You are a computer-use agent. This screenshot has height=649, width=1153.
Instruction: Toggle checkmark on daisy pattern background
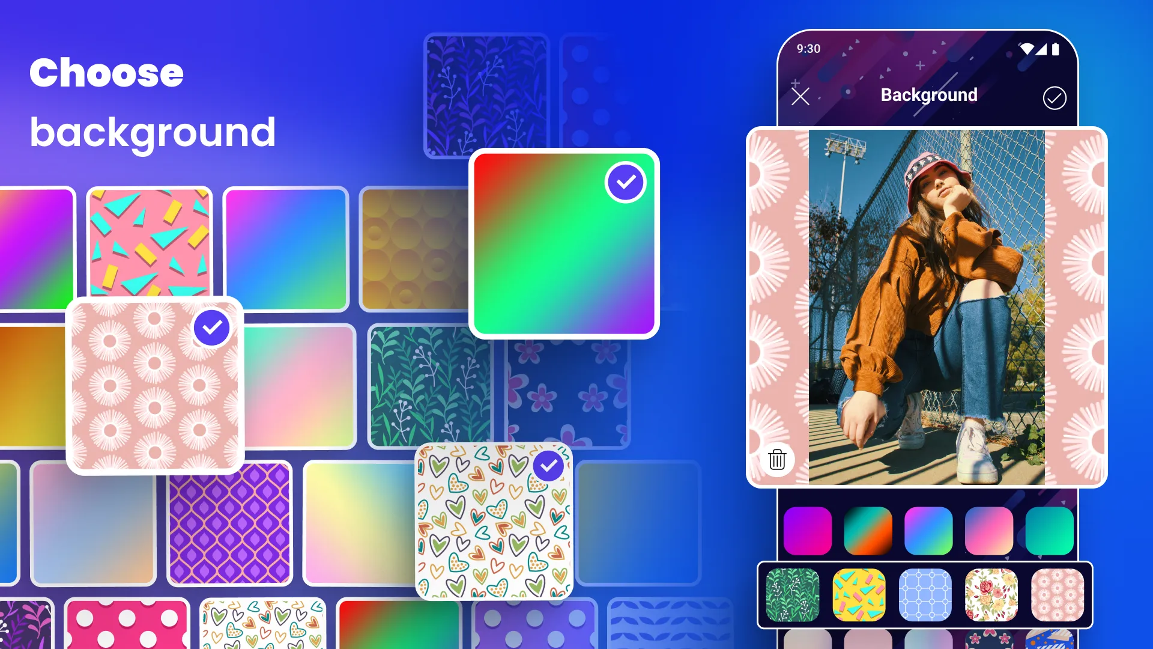(x=211, y=326)
